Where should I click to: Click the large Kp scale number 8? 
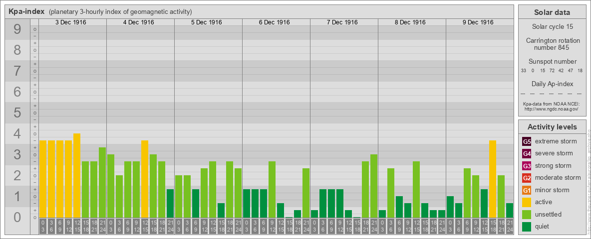tap(17, 50)
